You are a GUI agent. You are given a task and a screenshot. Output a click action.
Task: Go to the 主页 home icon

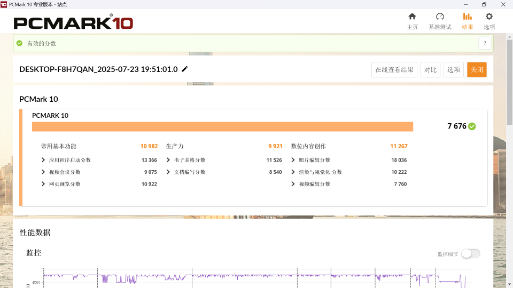[412, 17]
